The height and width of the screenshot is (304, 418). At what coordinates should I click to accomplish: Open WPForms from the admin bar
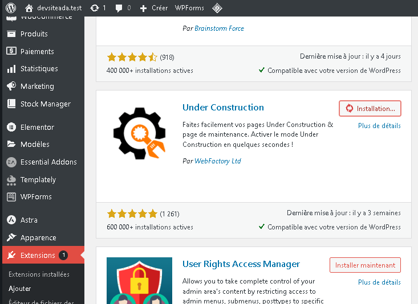click(189, 8)
